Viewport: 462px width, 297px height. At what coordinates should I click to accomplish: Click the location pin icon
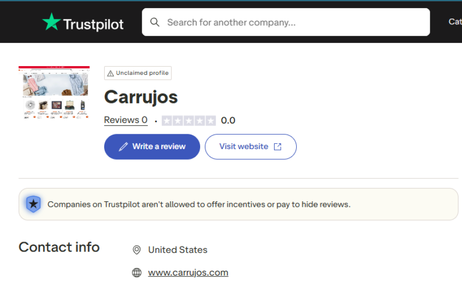point(137,250)
